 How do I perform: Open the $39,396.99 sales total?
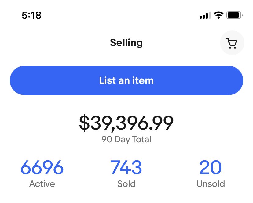126,123
